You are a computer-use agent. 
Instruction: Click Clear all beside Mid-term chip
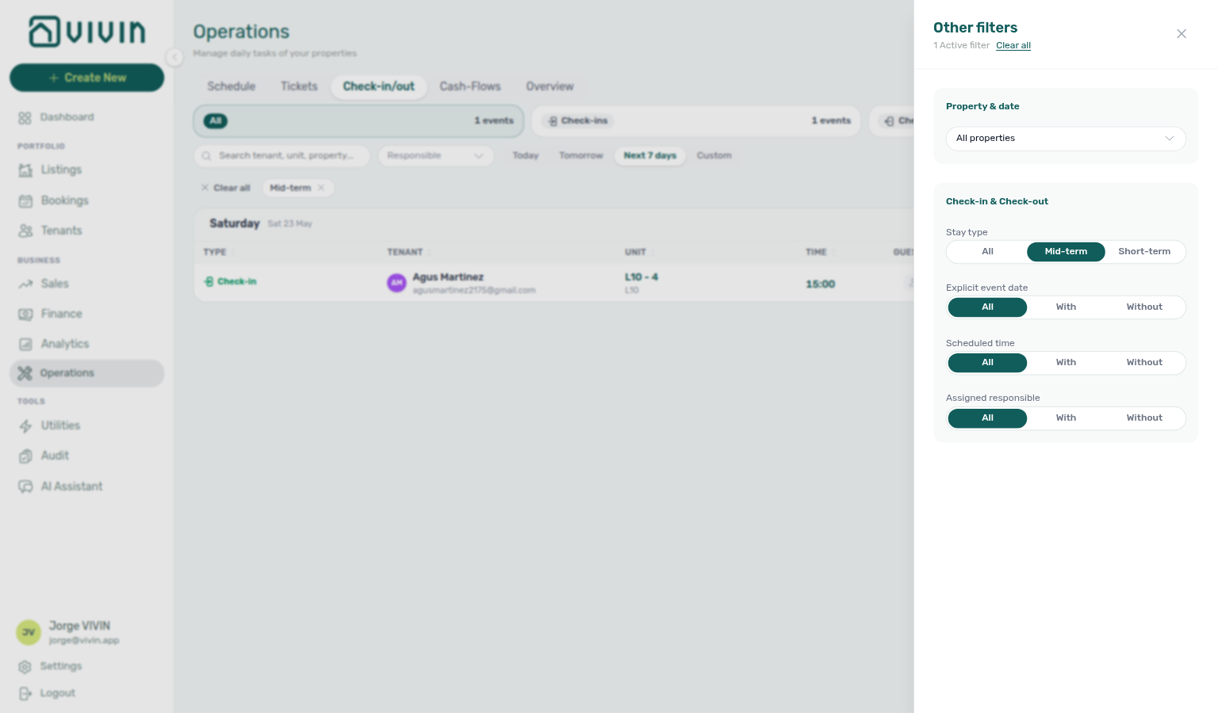pos(226,189)
